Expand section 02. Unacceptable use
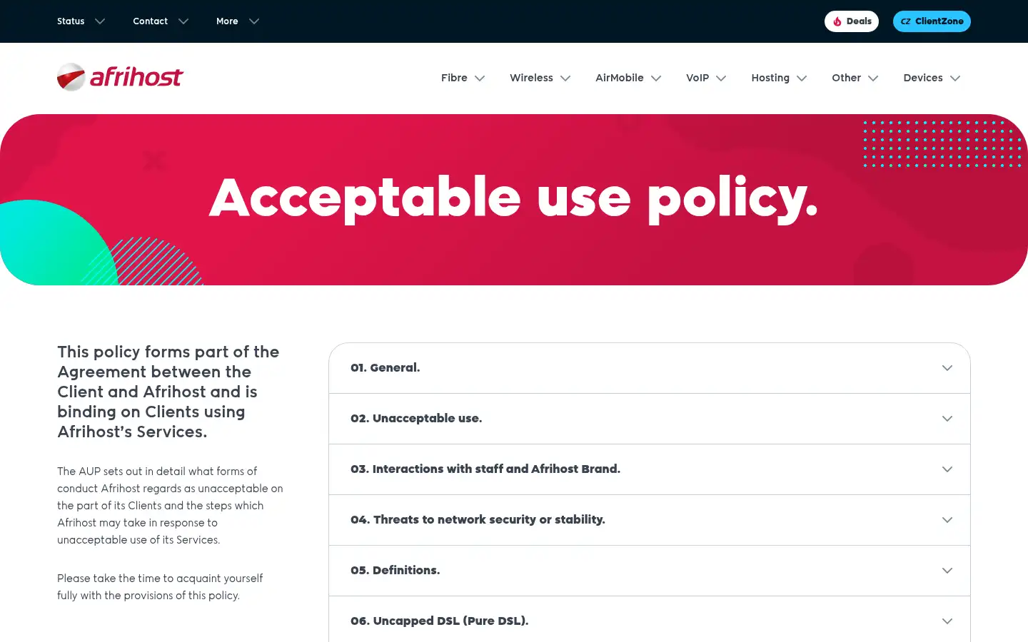Screen dimensions: 1028x642 coord(650,419)
